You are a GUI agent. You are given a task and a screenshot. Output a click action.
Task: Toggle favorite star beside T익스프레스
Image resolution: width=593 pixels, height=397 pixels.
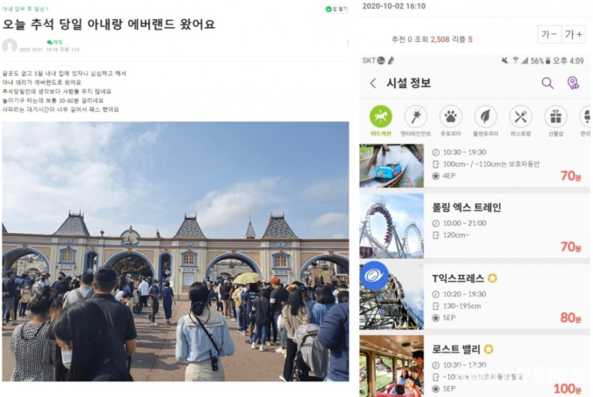pyautogui.click(x=492, y=278)
